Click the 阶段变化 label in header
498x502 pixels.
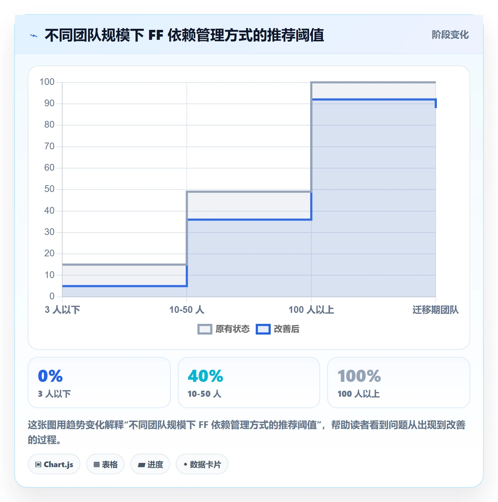coord(450,35)
